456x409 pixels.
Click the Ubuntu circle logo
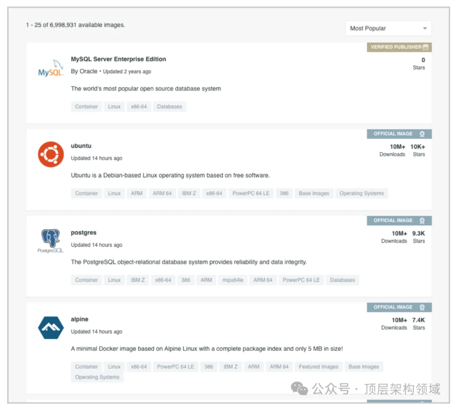[x=51, y=154]
